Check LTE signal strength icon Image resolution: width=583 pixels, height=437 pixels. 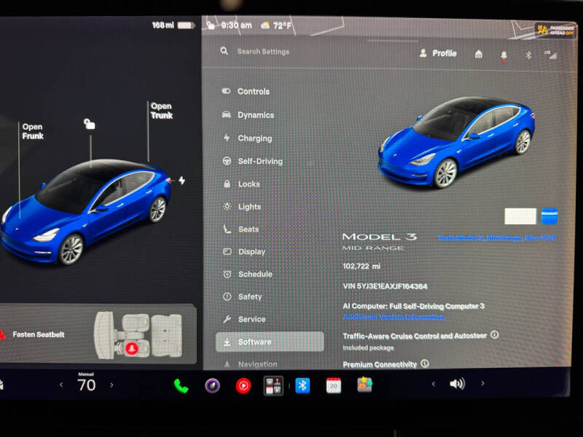551,55
